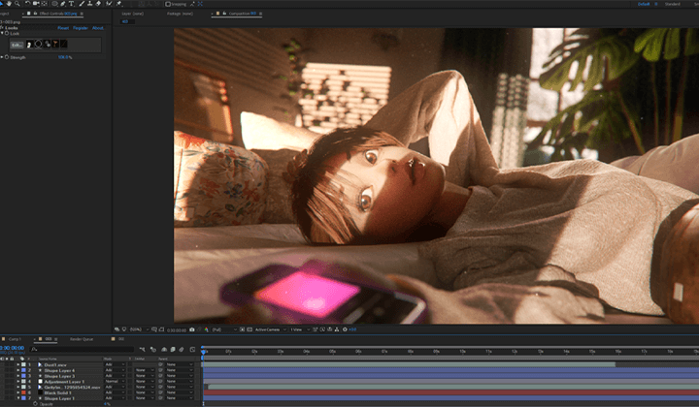Select the Ellipse shape tool

click(54, 4)
